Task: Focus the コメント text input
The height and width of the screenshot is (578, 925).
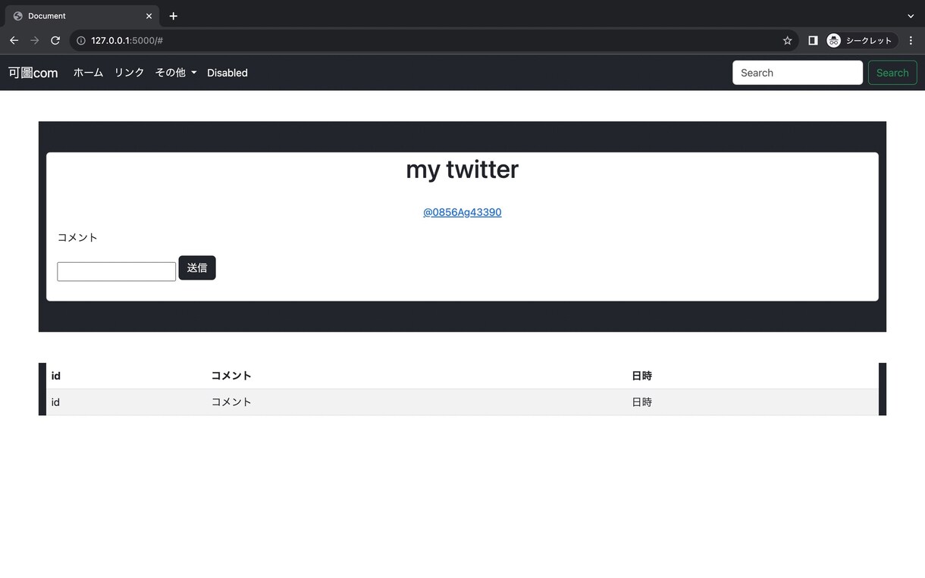Action: pos(117,271)
